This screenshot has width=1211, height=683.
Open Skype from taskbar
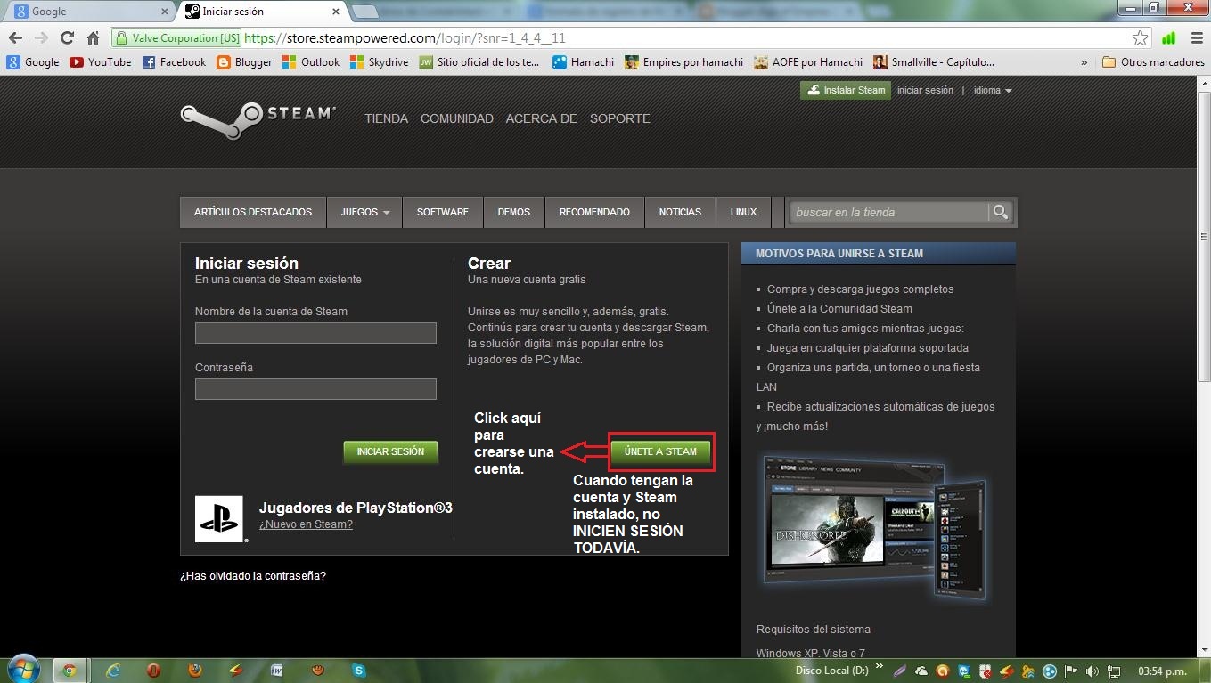(359, 670)
